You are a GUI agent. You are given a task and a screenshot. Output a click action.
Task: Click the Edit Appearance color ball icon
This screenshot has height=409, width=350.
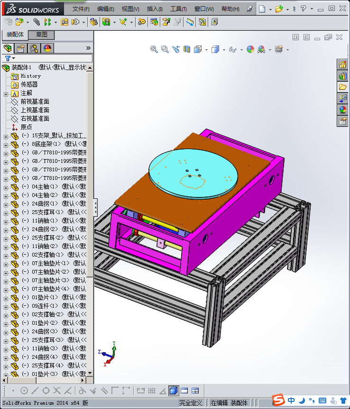pyautogui.click(x=250, y=49)
